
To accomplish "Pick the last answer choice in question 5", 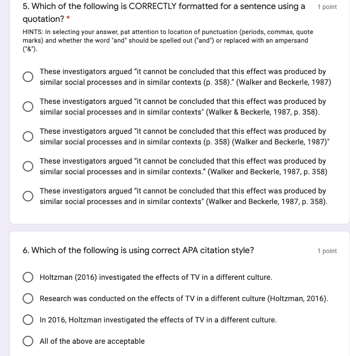I will (28, 196).
